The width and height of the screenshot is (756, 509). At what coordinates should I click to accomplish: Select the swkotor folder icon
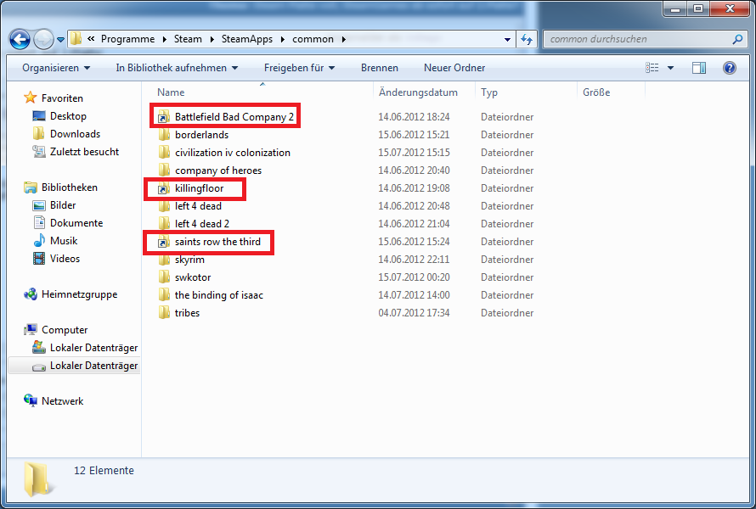(x=164, y=277)
